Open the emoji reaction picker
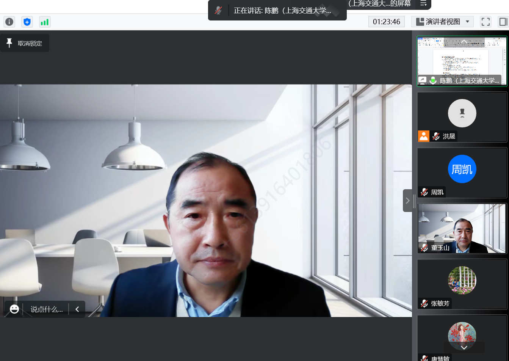This screenshot has height=361, width=509. [x=14, y=309]
